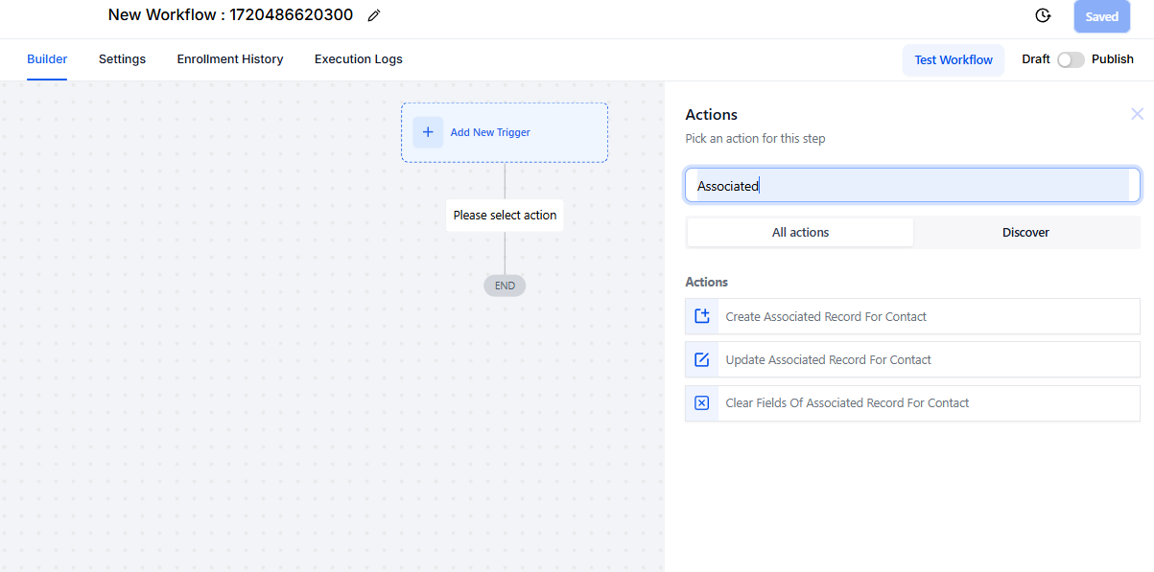Select the Builder tab
This screenshot has width=1154, height=572.
(47, 59)
